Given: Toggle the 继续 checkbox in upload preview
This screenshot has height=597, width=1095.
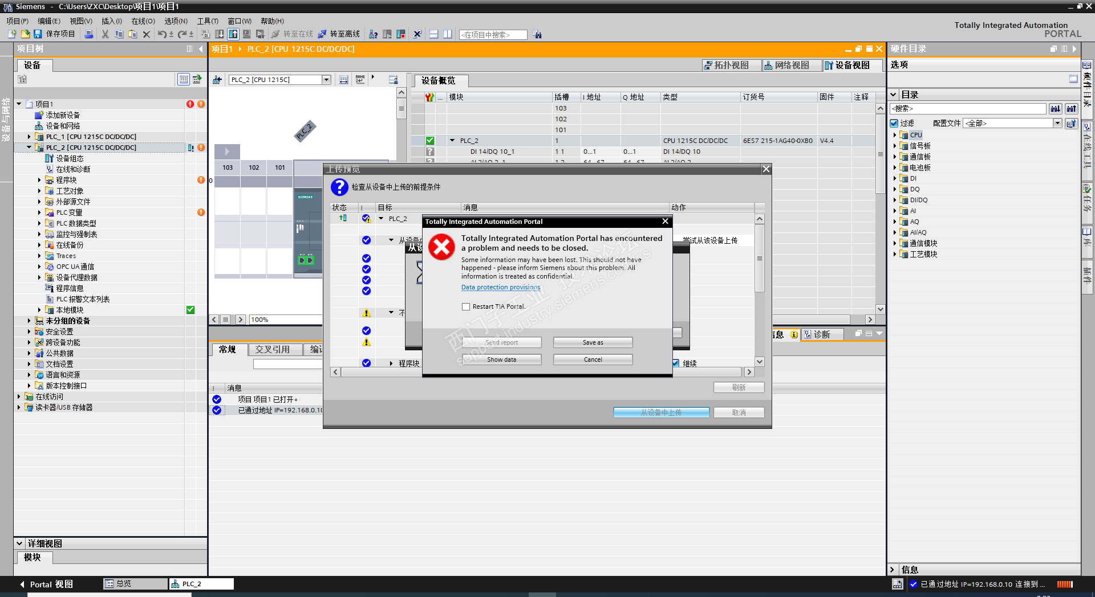Looking at the screenshot, I should click(x=675, y=363).
